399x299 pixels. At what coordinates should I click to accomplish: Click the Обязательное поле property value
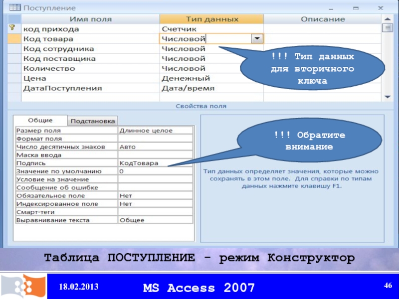click(155, 196)
